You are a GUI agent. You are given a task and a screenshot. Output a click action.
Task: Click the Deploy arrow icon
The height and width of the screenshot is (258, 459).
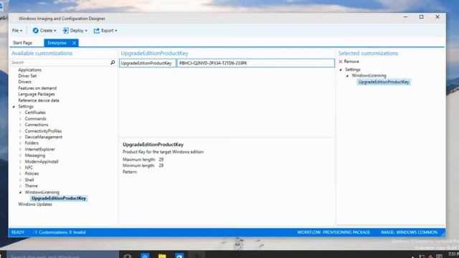(x=65, y=30)
